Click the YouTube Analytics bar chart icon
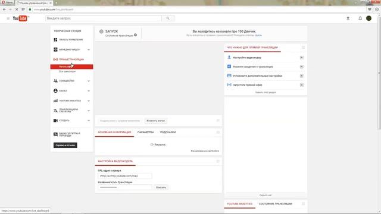381x214 pixels. (55, 100)
